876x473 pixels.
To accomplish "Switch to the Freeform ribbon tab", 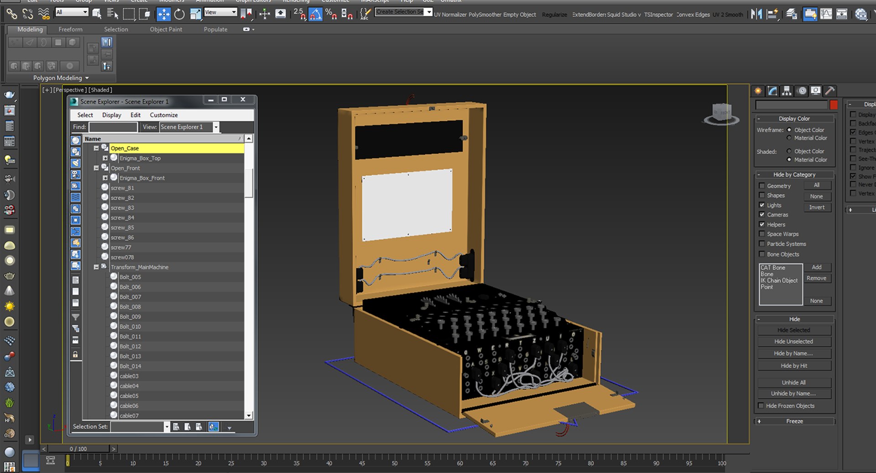I will tap(70, 29).
